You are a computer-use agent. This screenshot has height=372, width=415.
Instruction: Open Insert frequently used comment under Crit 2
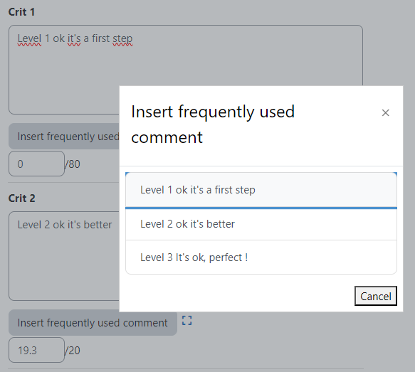click(93, 323)
